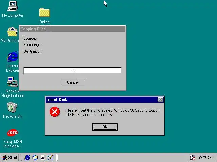Open the Start menu
The image size is (217, 162).
(10, 158)
